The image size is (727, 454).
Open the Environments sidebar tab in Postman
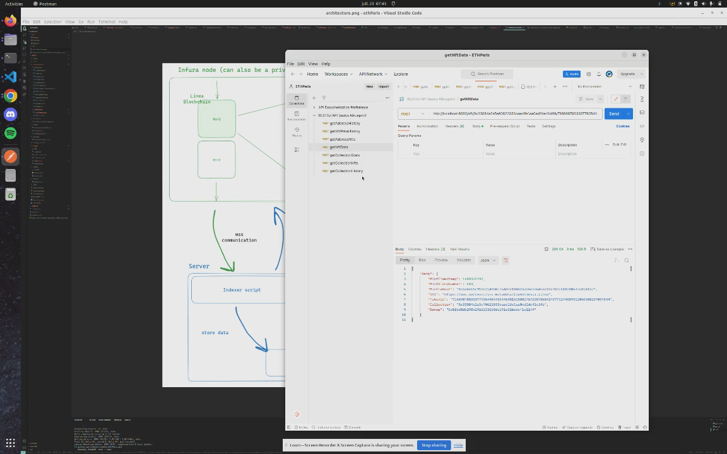pos(297,116)
